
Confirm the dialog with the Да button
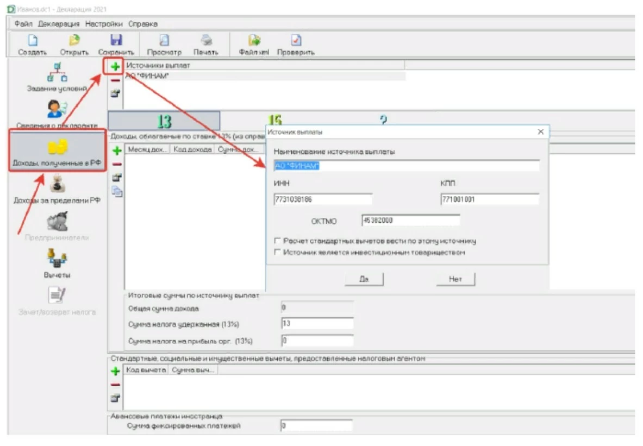pyautogui.click(x=364, y=279)
